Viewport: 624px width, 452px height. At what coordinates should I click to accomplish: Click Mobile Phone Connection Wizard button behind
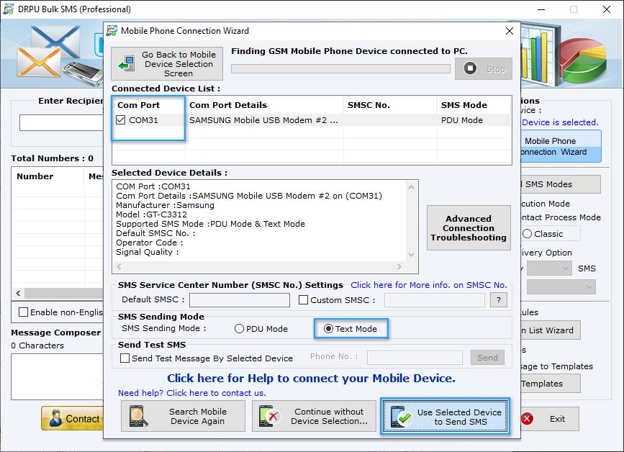561,146
